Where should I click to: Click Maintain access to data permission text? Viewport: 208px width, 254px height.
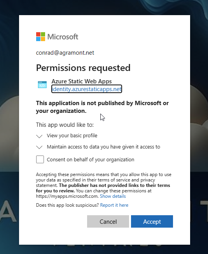click(103, 147)
